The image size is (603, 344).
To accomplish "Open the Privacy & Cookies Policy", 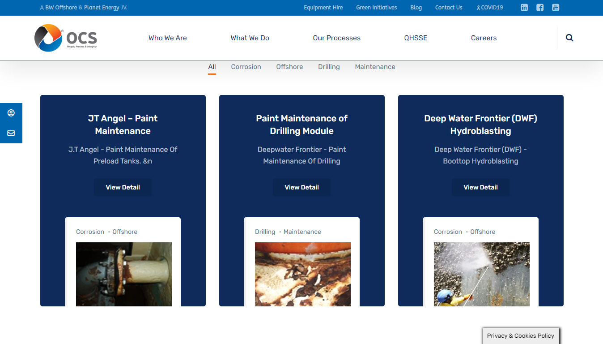I will point(520,335).
